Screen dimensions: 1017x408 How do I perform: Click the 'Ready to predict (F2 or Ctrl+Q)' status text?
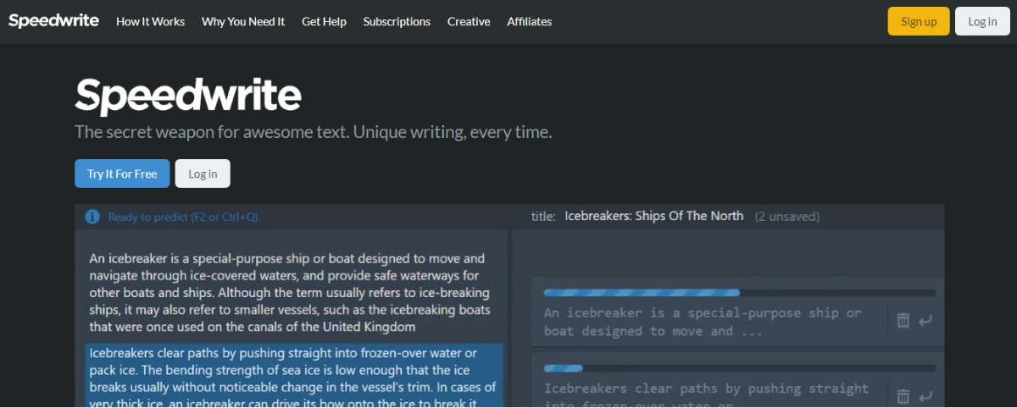coord(184,217)
